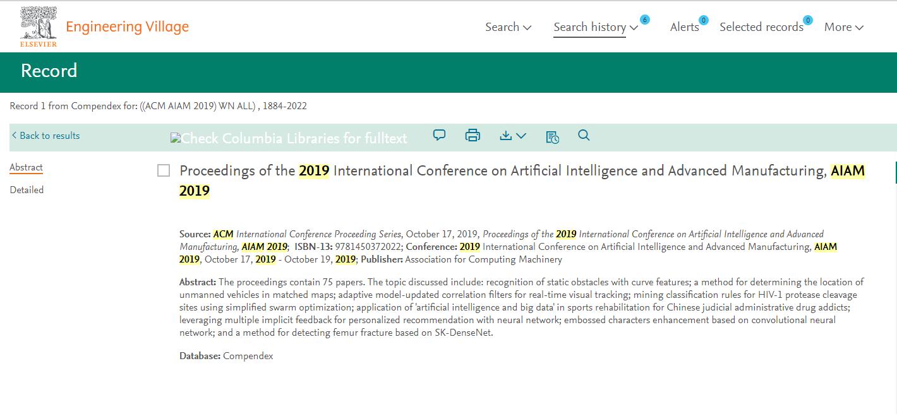Print this record using printer icon

[x=473, y=135]
